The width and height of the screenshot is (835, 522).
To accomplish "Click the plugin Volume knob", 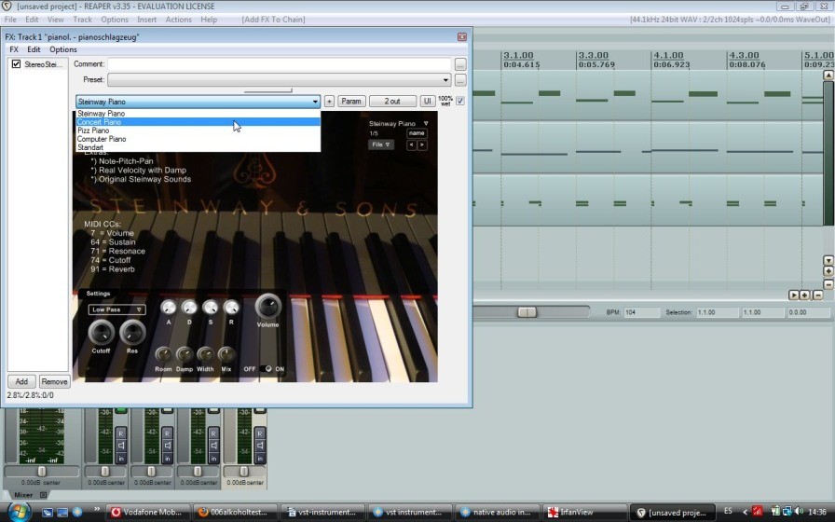I will click(267, 307).
